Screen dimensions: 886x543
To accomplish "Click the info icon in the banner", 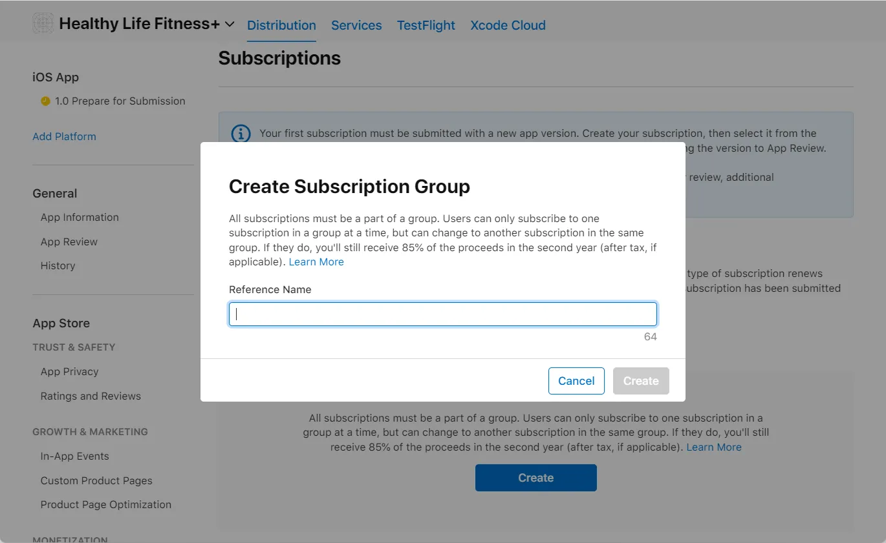I will tap(241, 134).
